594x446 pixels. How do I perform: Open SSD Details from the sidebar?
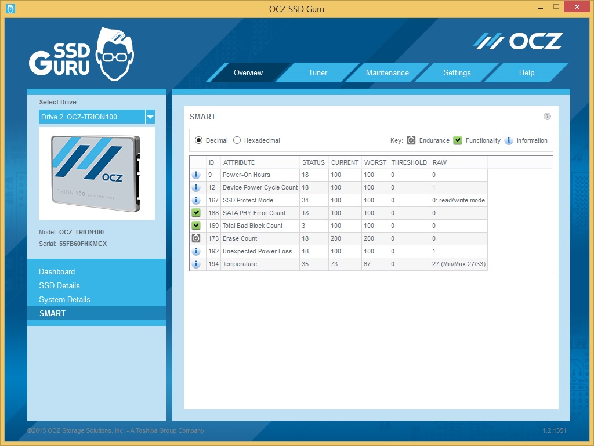tap(60, 285)
